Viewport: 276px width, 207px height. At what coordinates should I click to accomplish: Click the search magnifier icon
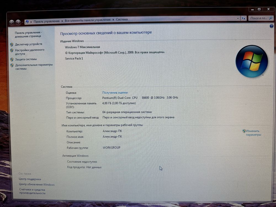(x=271, y=18)
